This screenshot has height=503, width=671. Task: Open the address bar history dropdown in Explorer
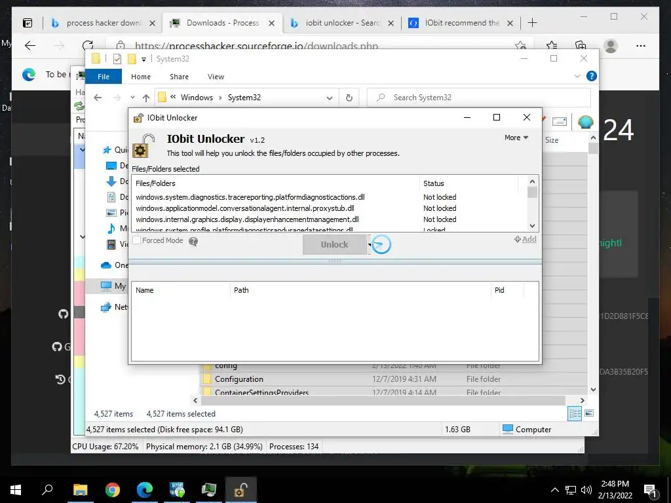[x=329, y=98]
